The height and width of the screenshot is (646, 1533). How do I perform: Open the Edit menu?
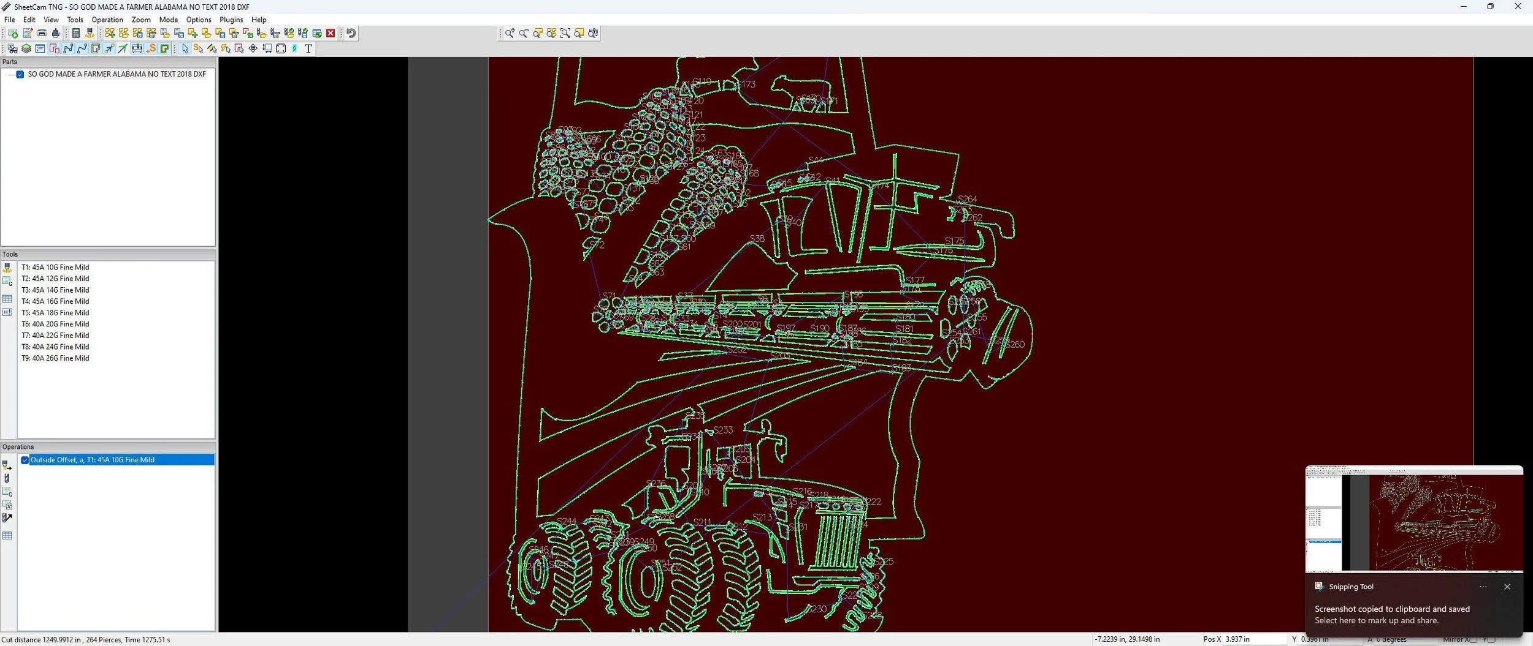[29, 20]
